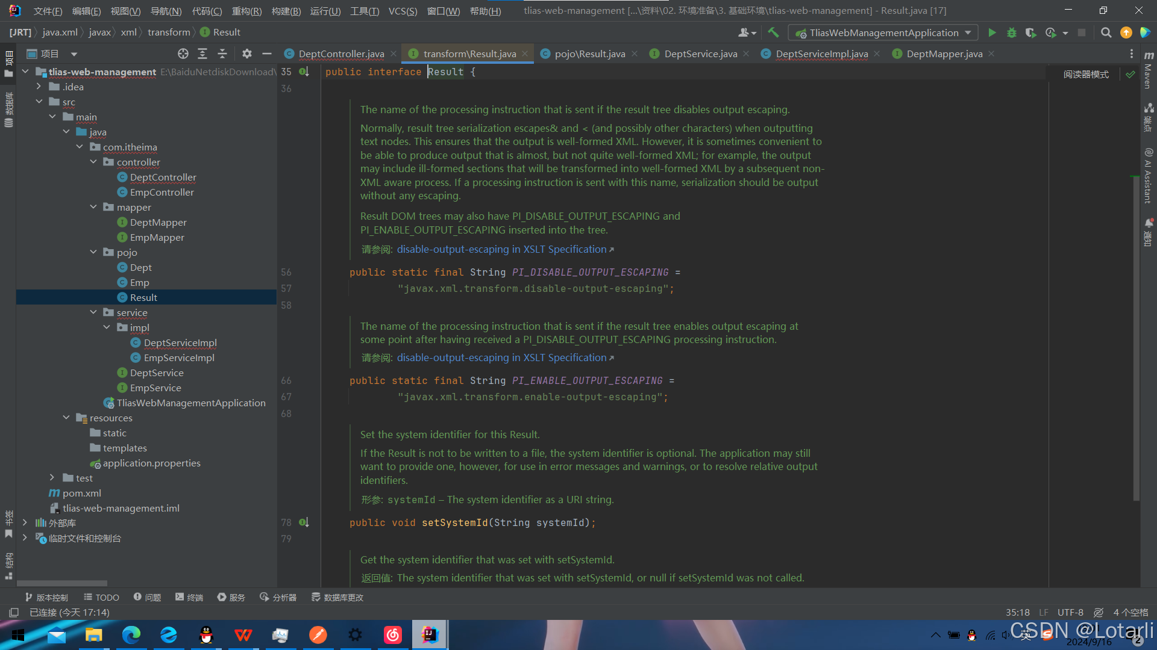Viewport: 1157px width, 650px height.
Task: Click implementations gutter icon at line 78
Action: (x=304, y=522)
